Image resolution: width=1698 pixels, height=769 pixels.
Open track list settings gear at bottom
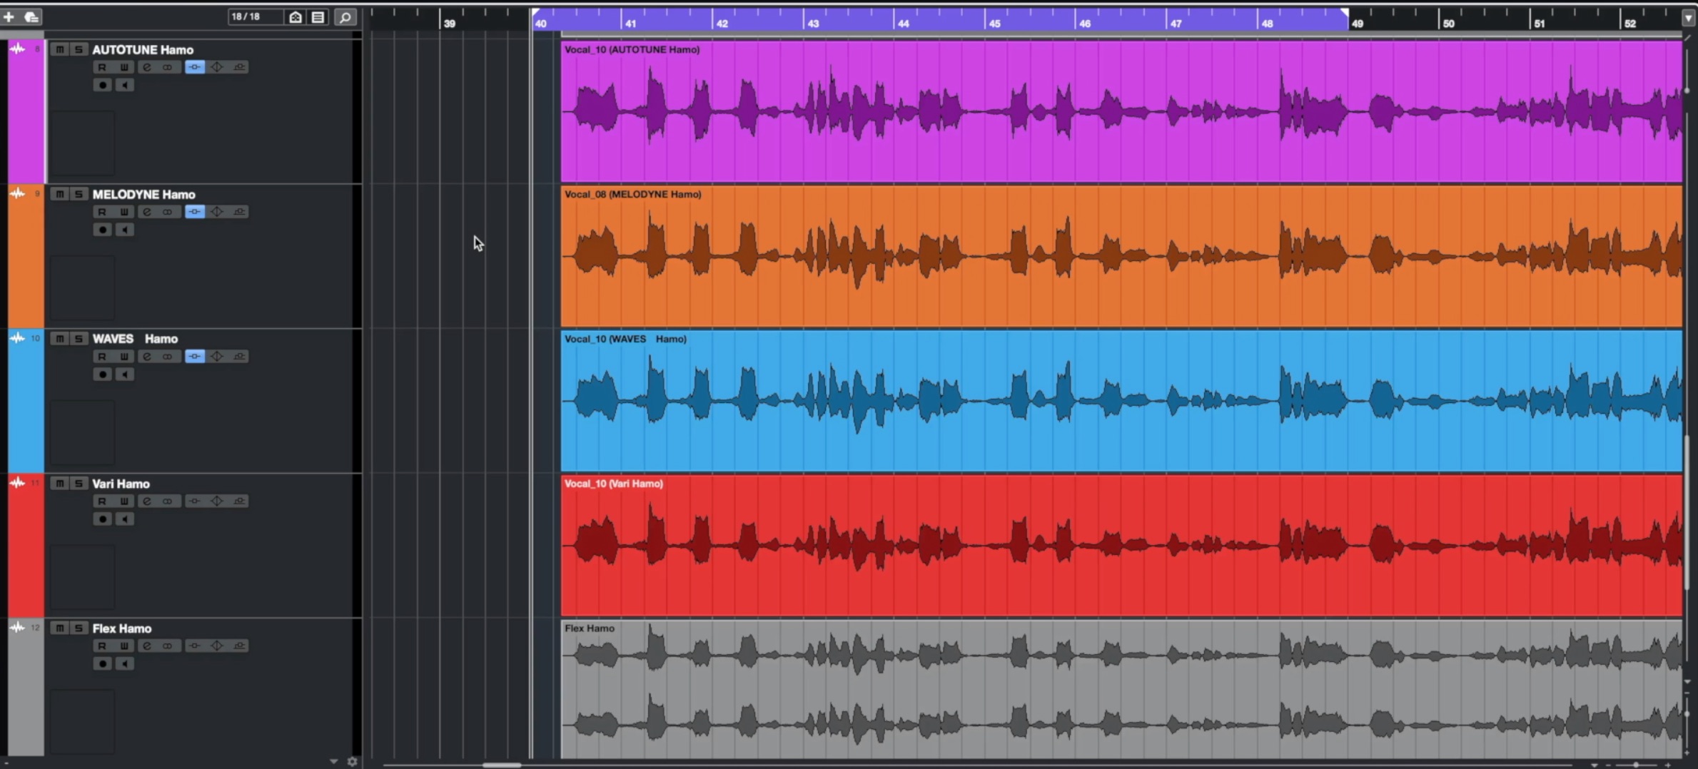pyautogui.click(x=352, y=762)
